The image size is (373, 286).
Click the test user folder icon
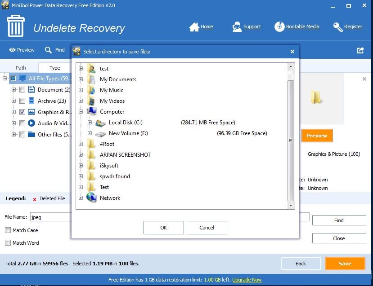coord(92,68)
